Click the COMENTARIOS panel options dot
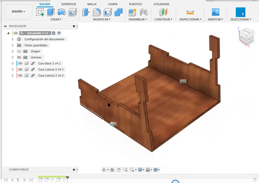259x183 pixels. click(74, 169)
